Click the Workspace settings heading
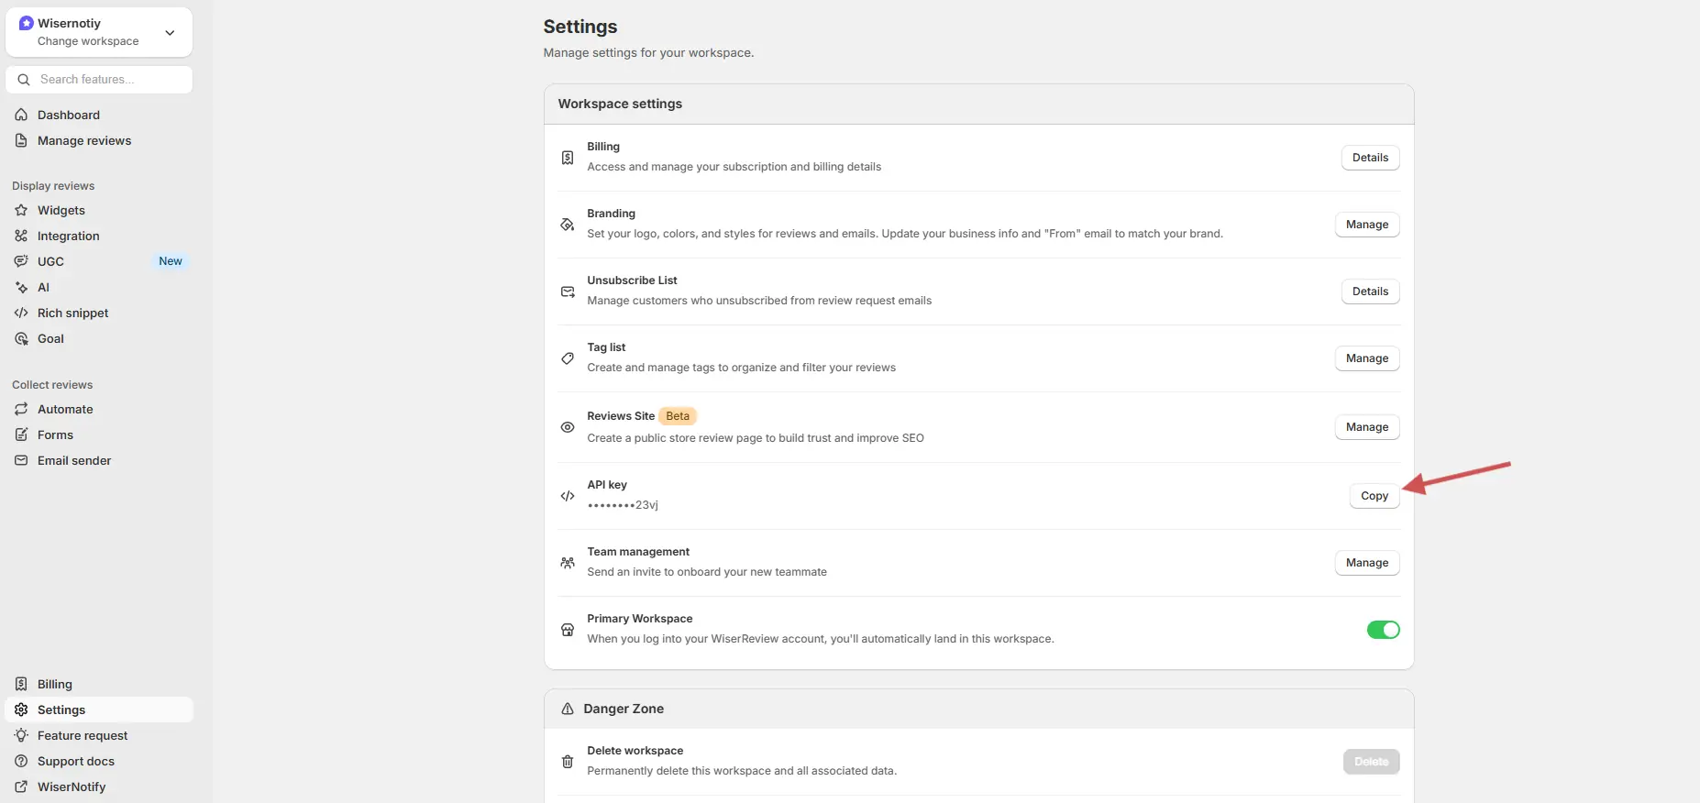Image resolution: width=1700 pixels, height=803 pixels. [620, 104]
